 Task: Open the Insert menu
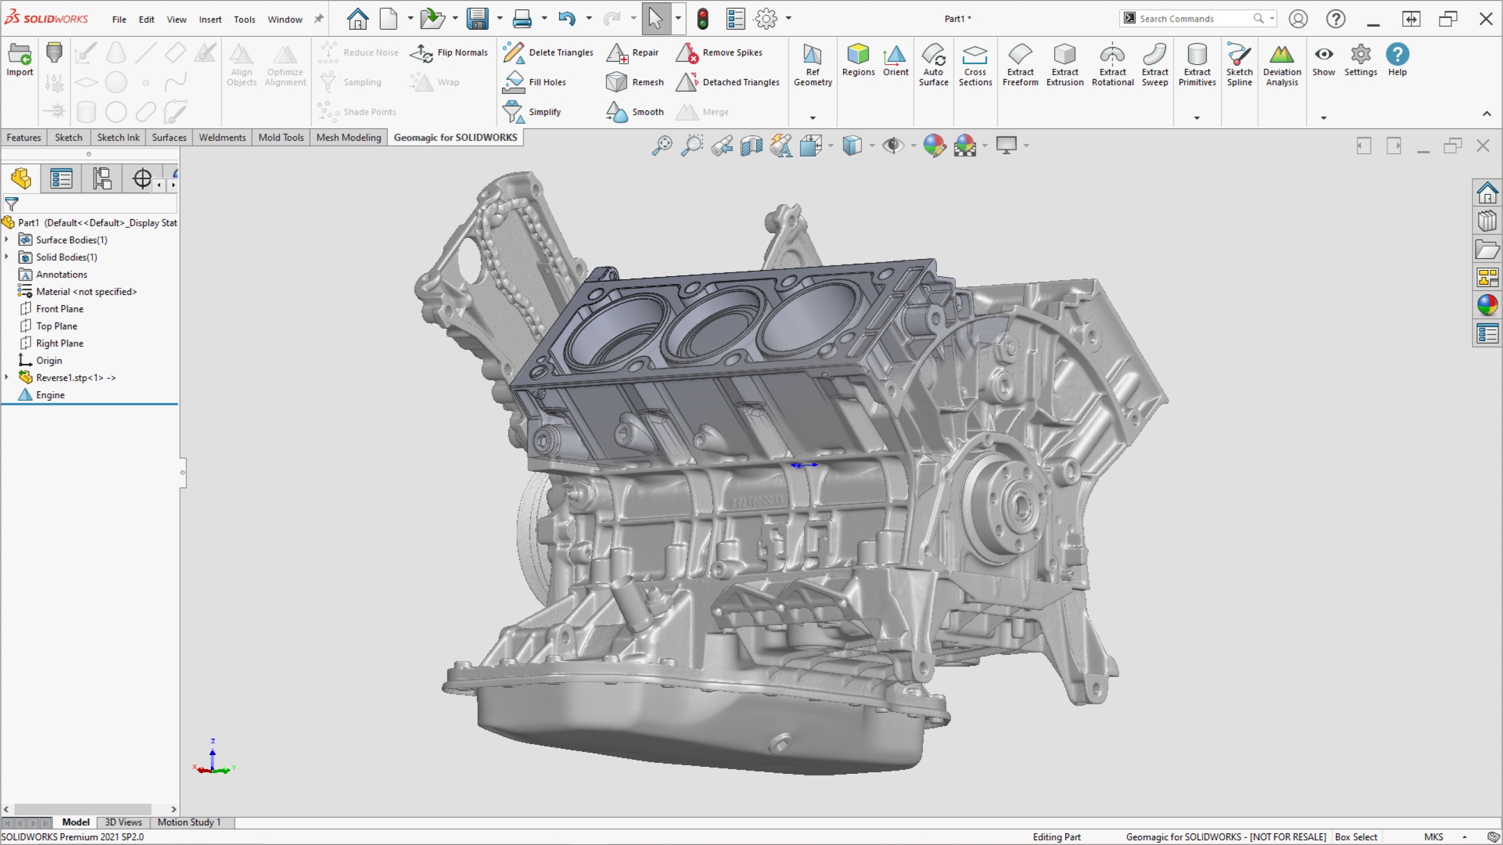(210, 19)
